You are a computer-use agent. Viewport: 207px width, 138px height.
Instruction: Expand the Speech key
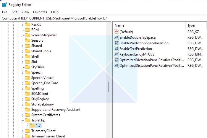(x=22, y=73)
